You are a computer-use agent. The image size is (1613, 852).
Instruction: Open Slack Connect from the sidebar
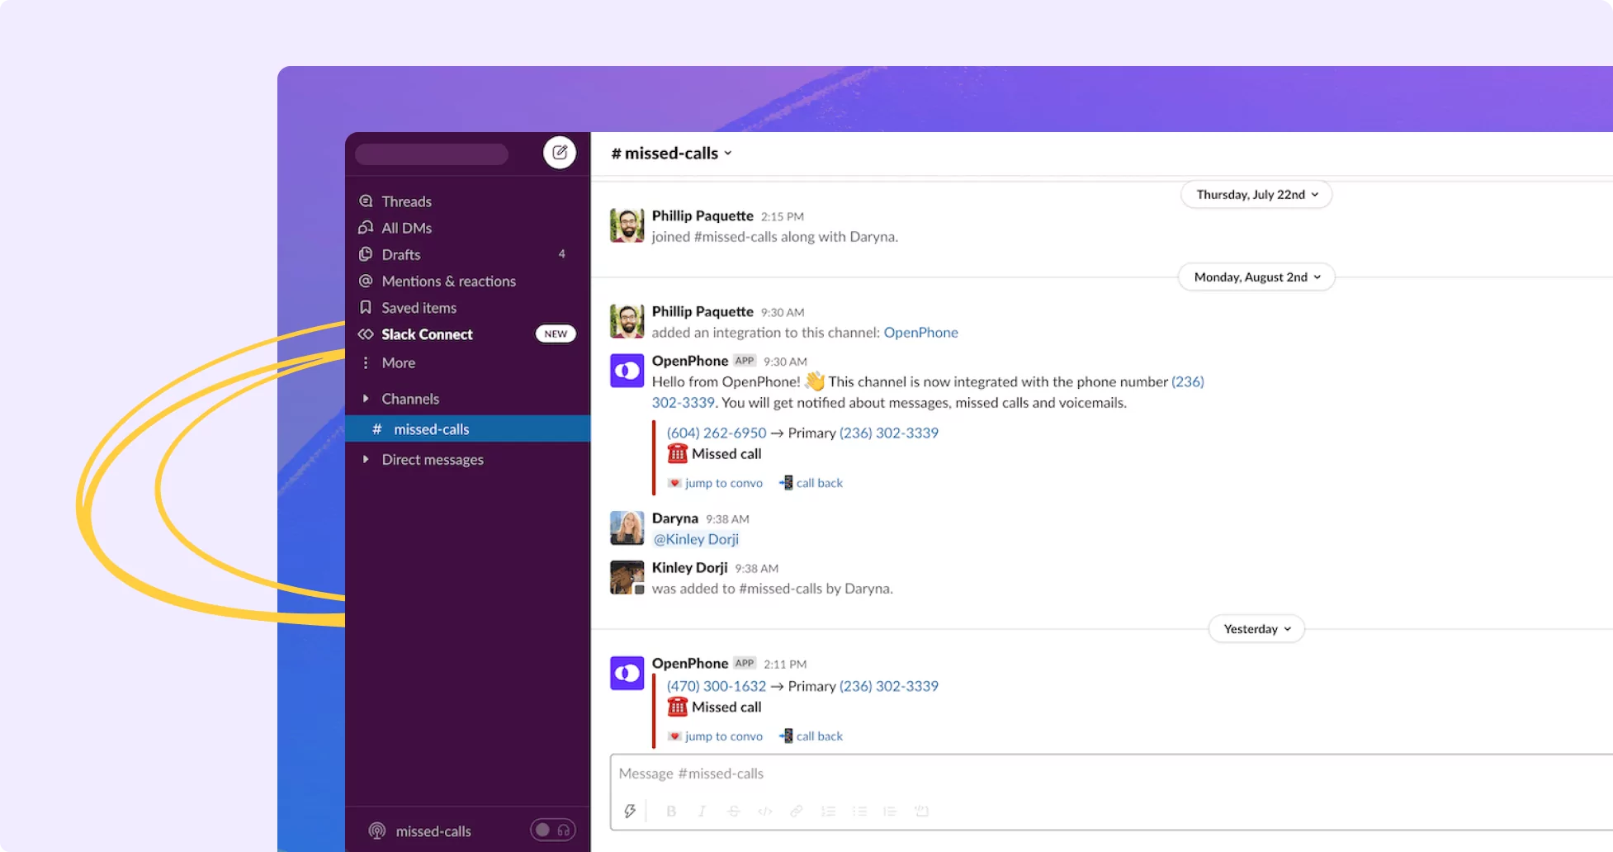click(427, 334)
